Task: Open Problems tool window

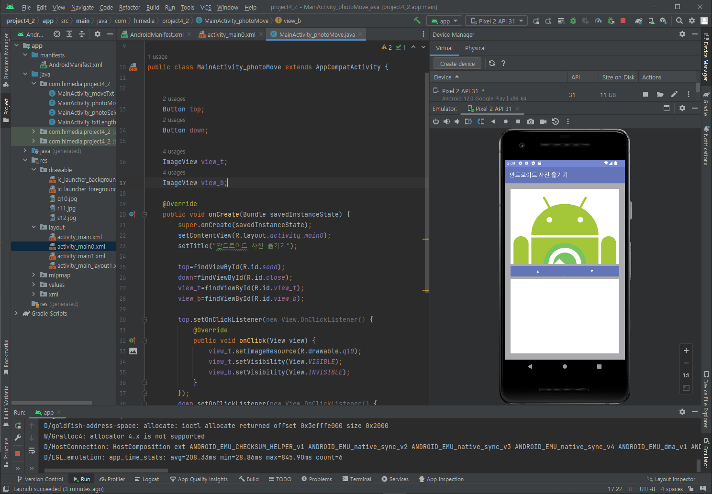Action: (x=317, y=479)
